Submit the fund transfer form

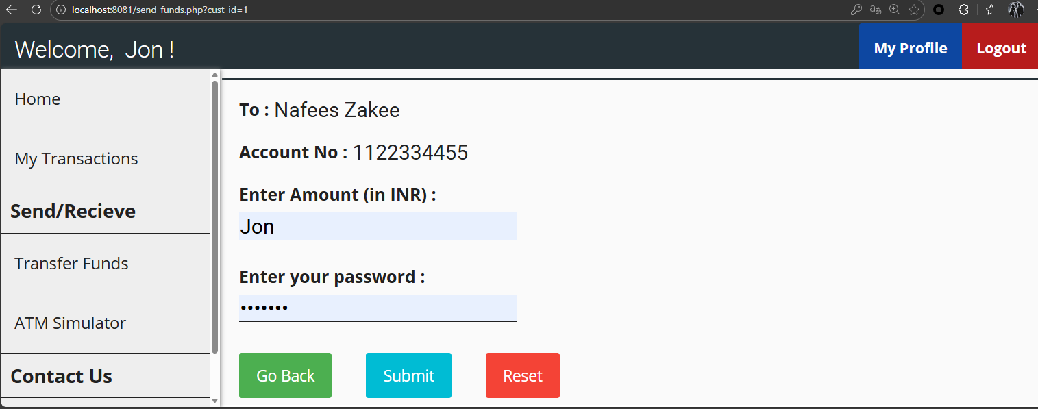[x=408, y=375]
